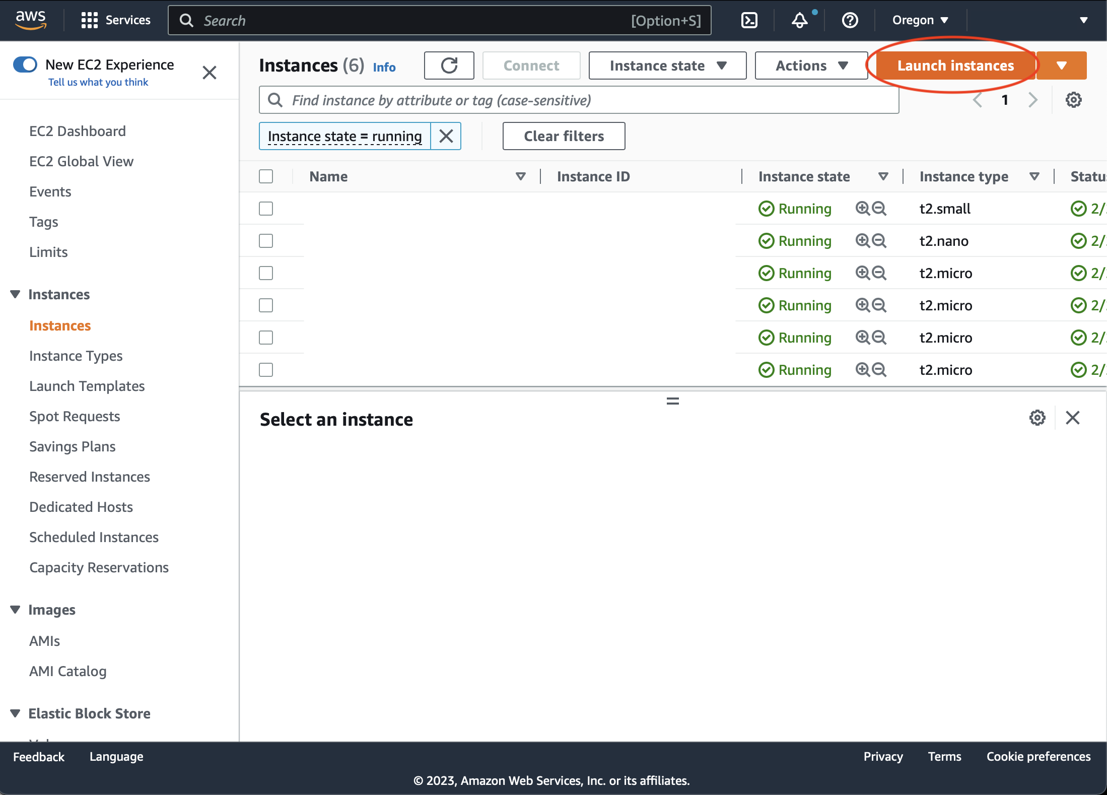Open the account menu dropdown arrow
The width and height of the screenshot is (1107, 795).
(1084, 20)
